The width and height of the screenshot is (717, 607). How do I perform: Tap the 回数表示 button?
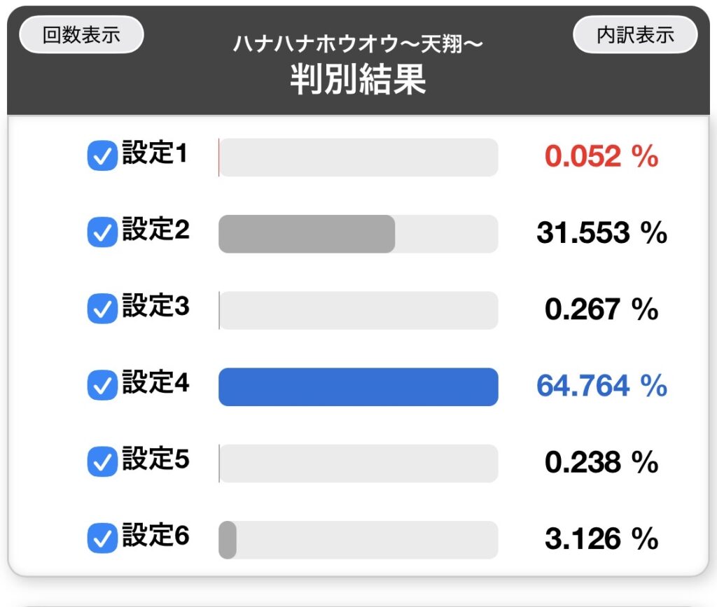[x=81, y=35]
